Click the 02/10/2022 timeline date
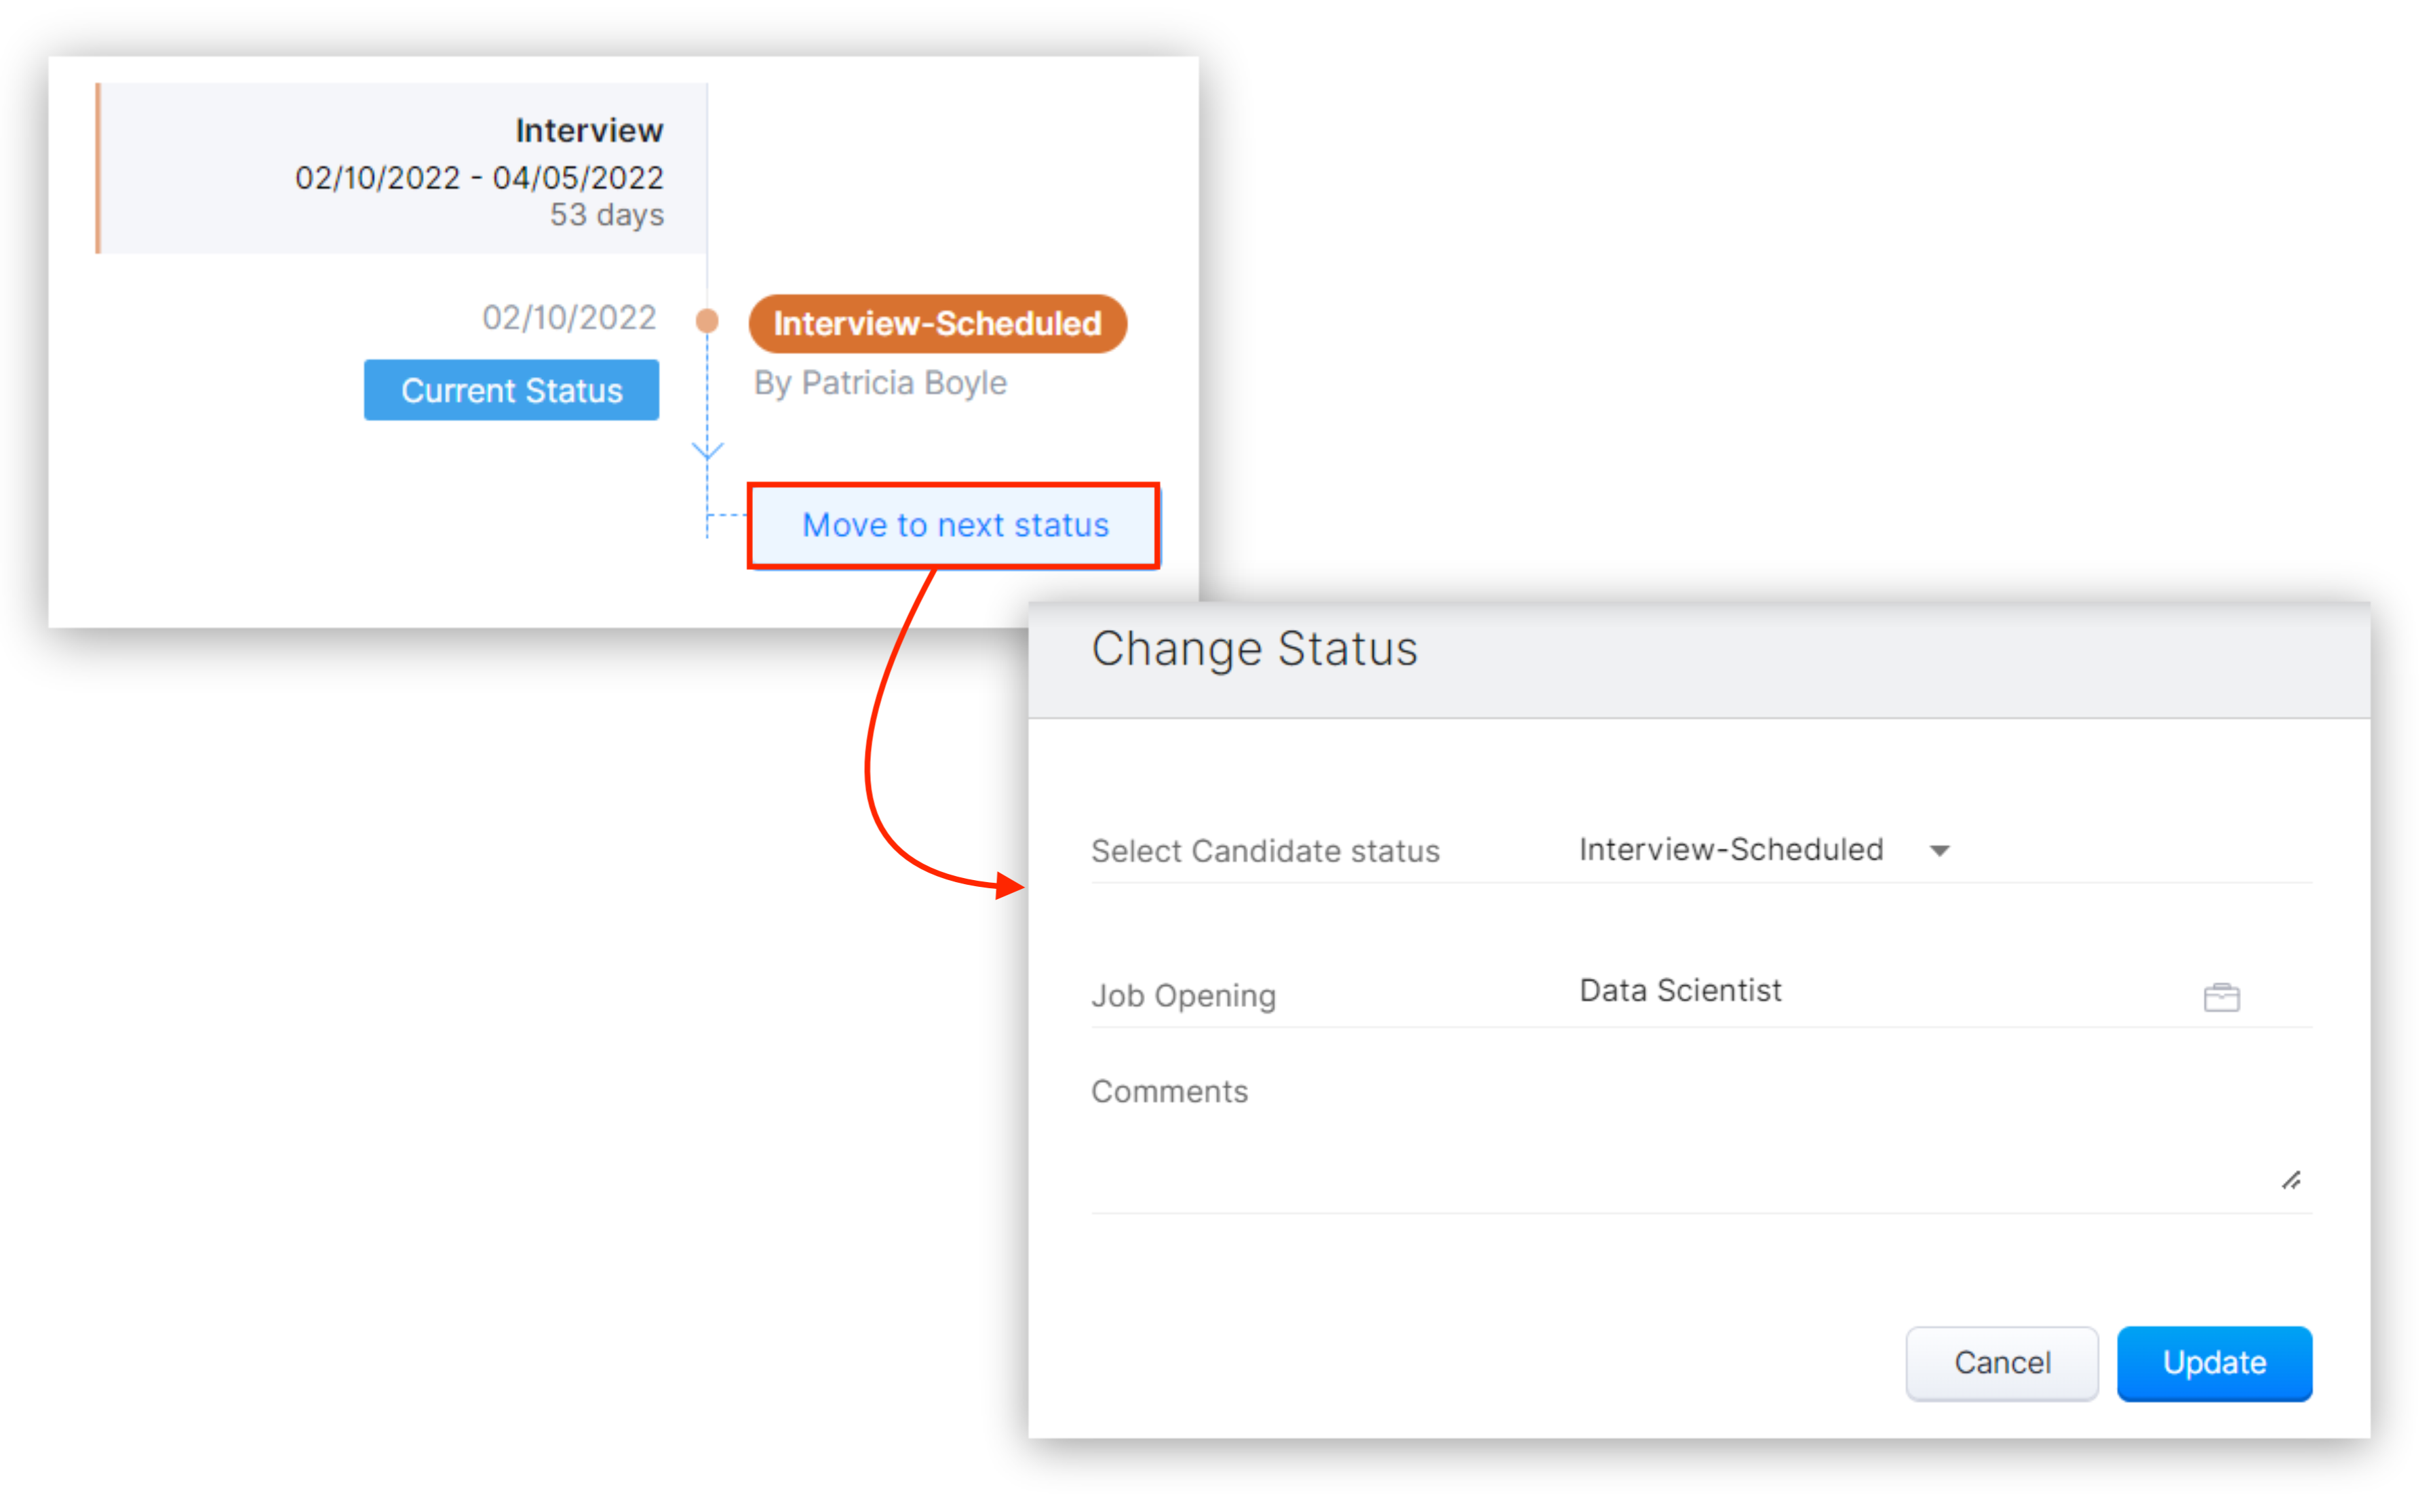The image size is (2435, 1512). pos(568,317)
